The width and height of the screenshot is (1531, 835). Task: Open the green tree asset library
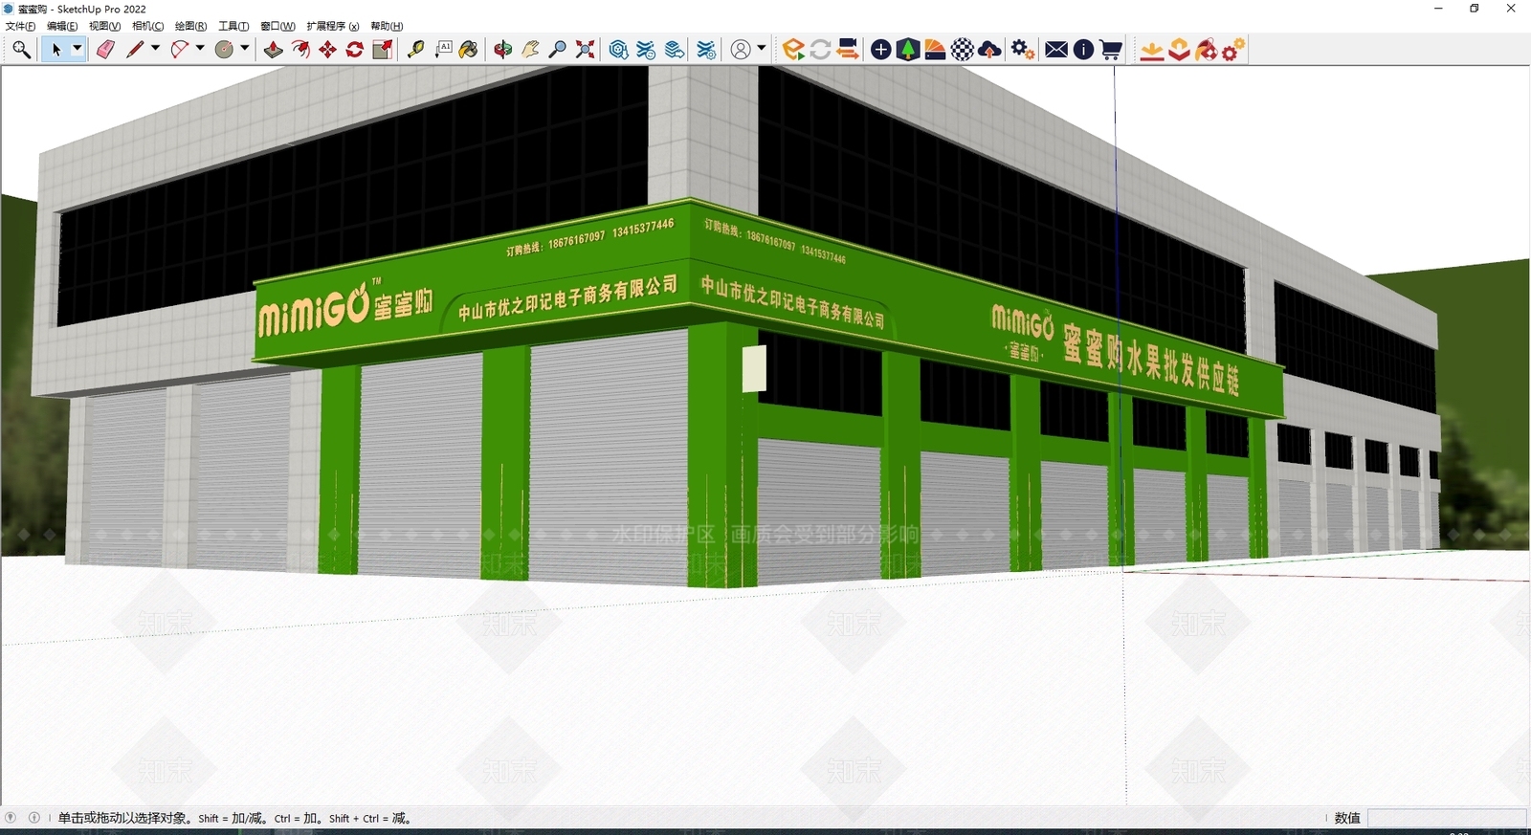coord(908,50)
